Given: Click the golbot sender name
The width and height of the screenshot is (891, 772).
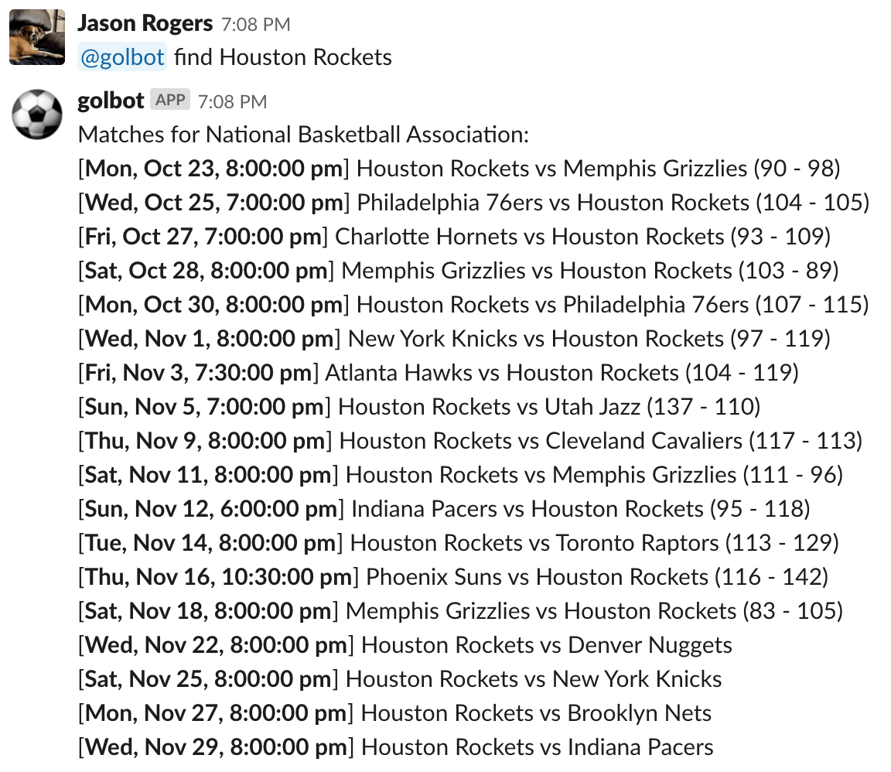Looking at the screenshot, I should tap(111, 101).
